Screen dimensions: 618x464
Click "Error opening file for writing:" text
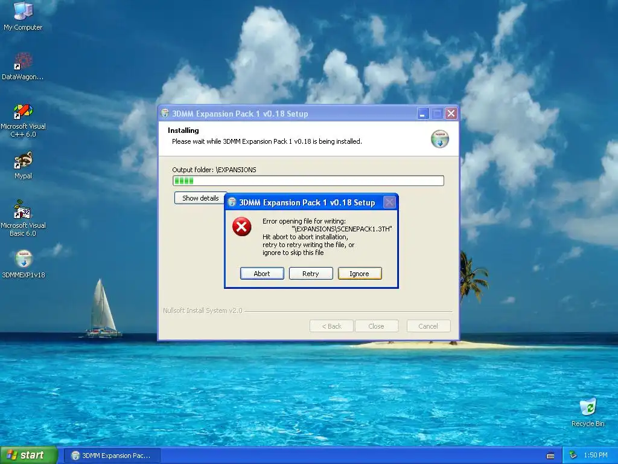click(304, 221)
